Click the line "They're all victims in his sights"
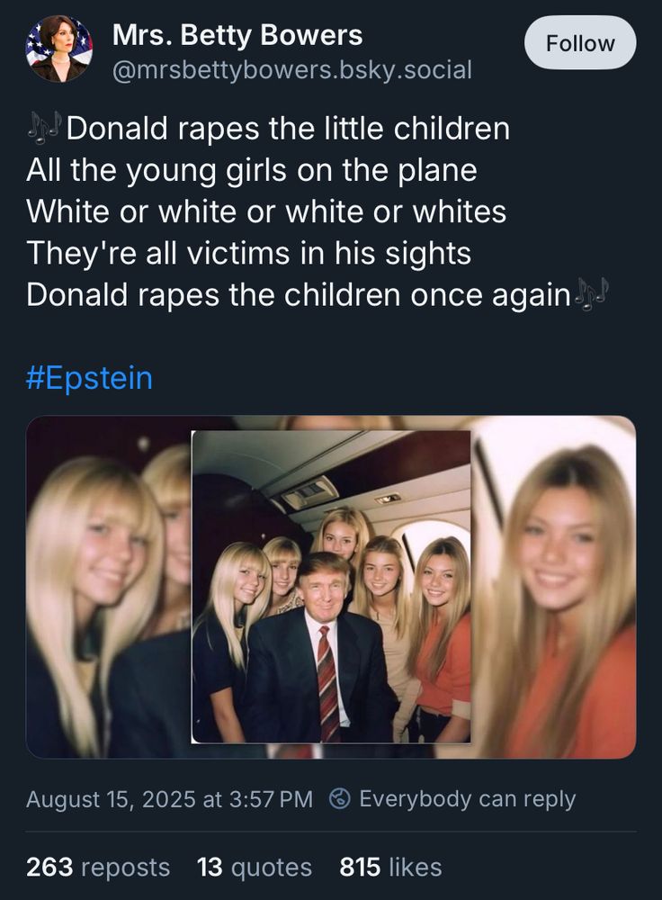Screen dimensions: 662x900 click(249, 253)
